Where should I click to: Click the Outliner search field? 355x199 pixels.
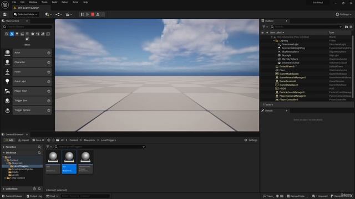point(306,27)
